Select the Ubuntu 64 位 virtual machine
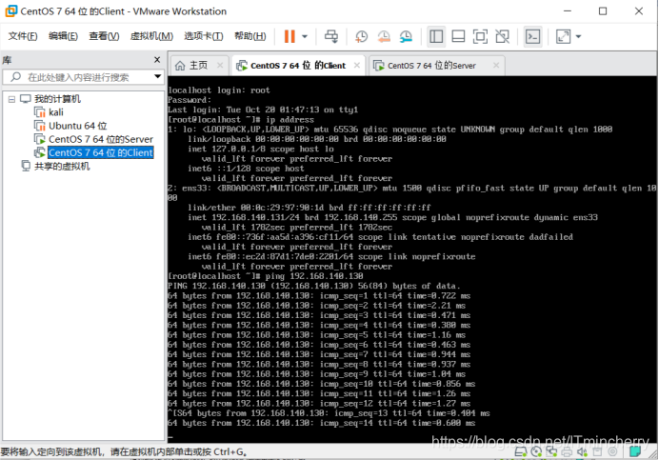 pyautogui.click(x=78, y=126)
